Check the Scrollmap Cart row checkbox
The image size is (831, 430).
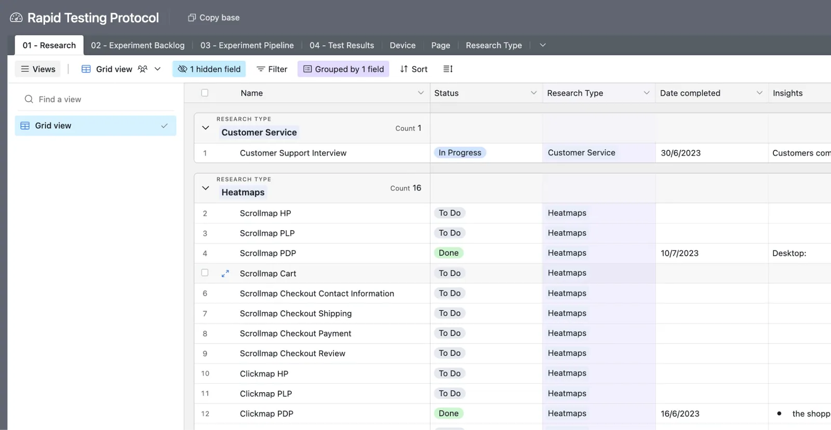click(205, 273)
